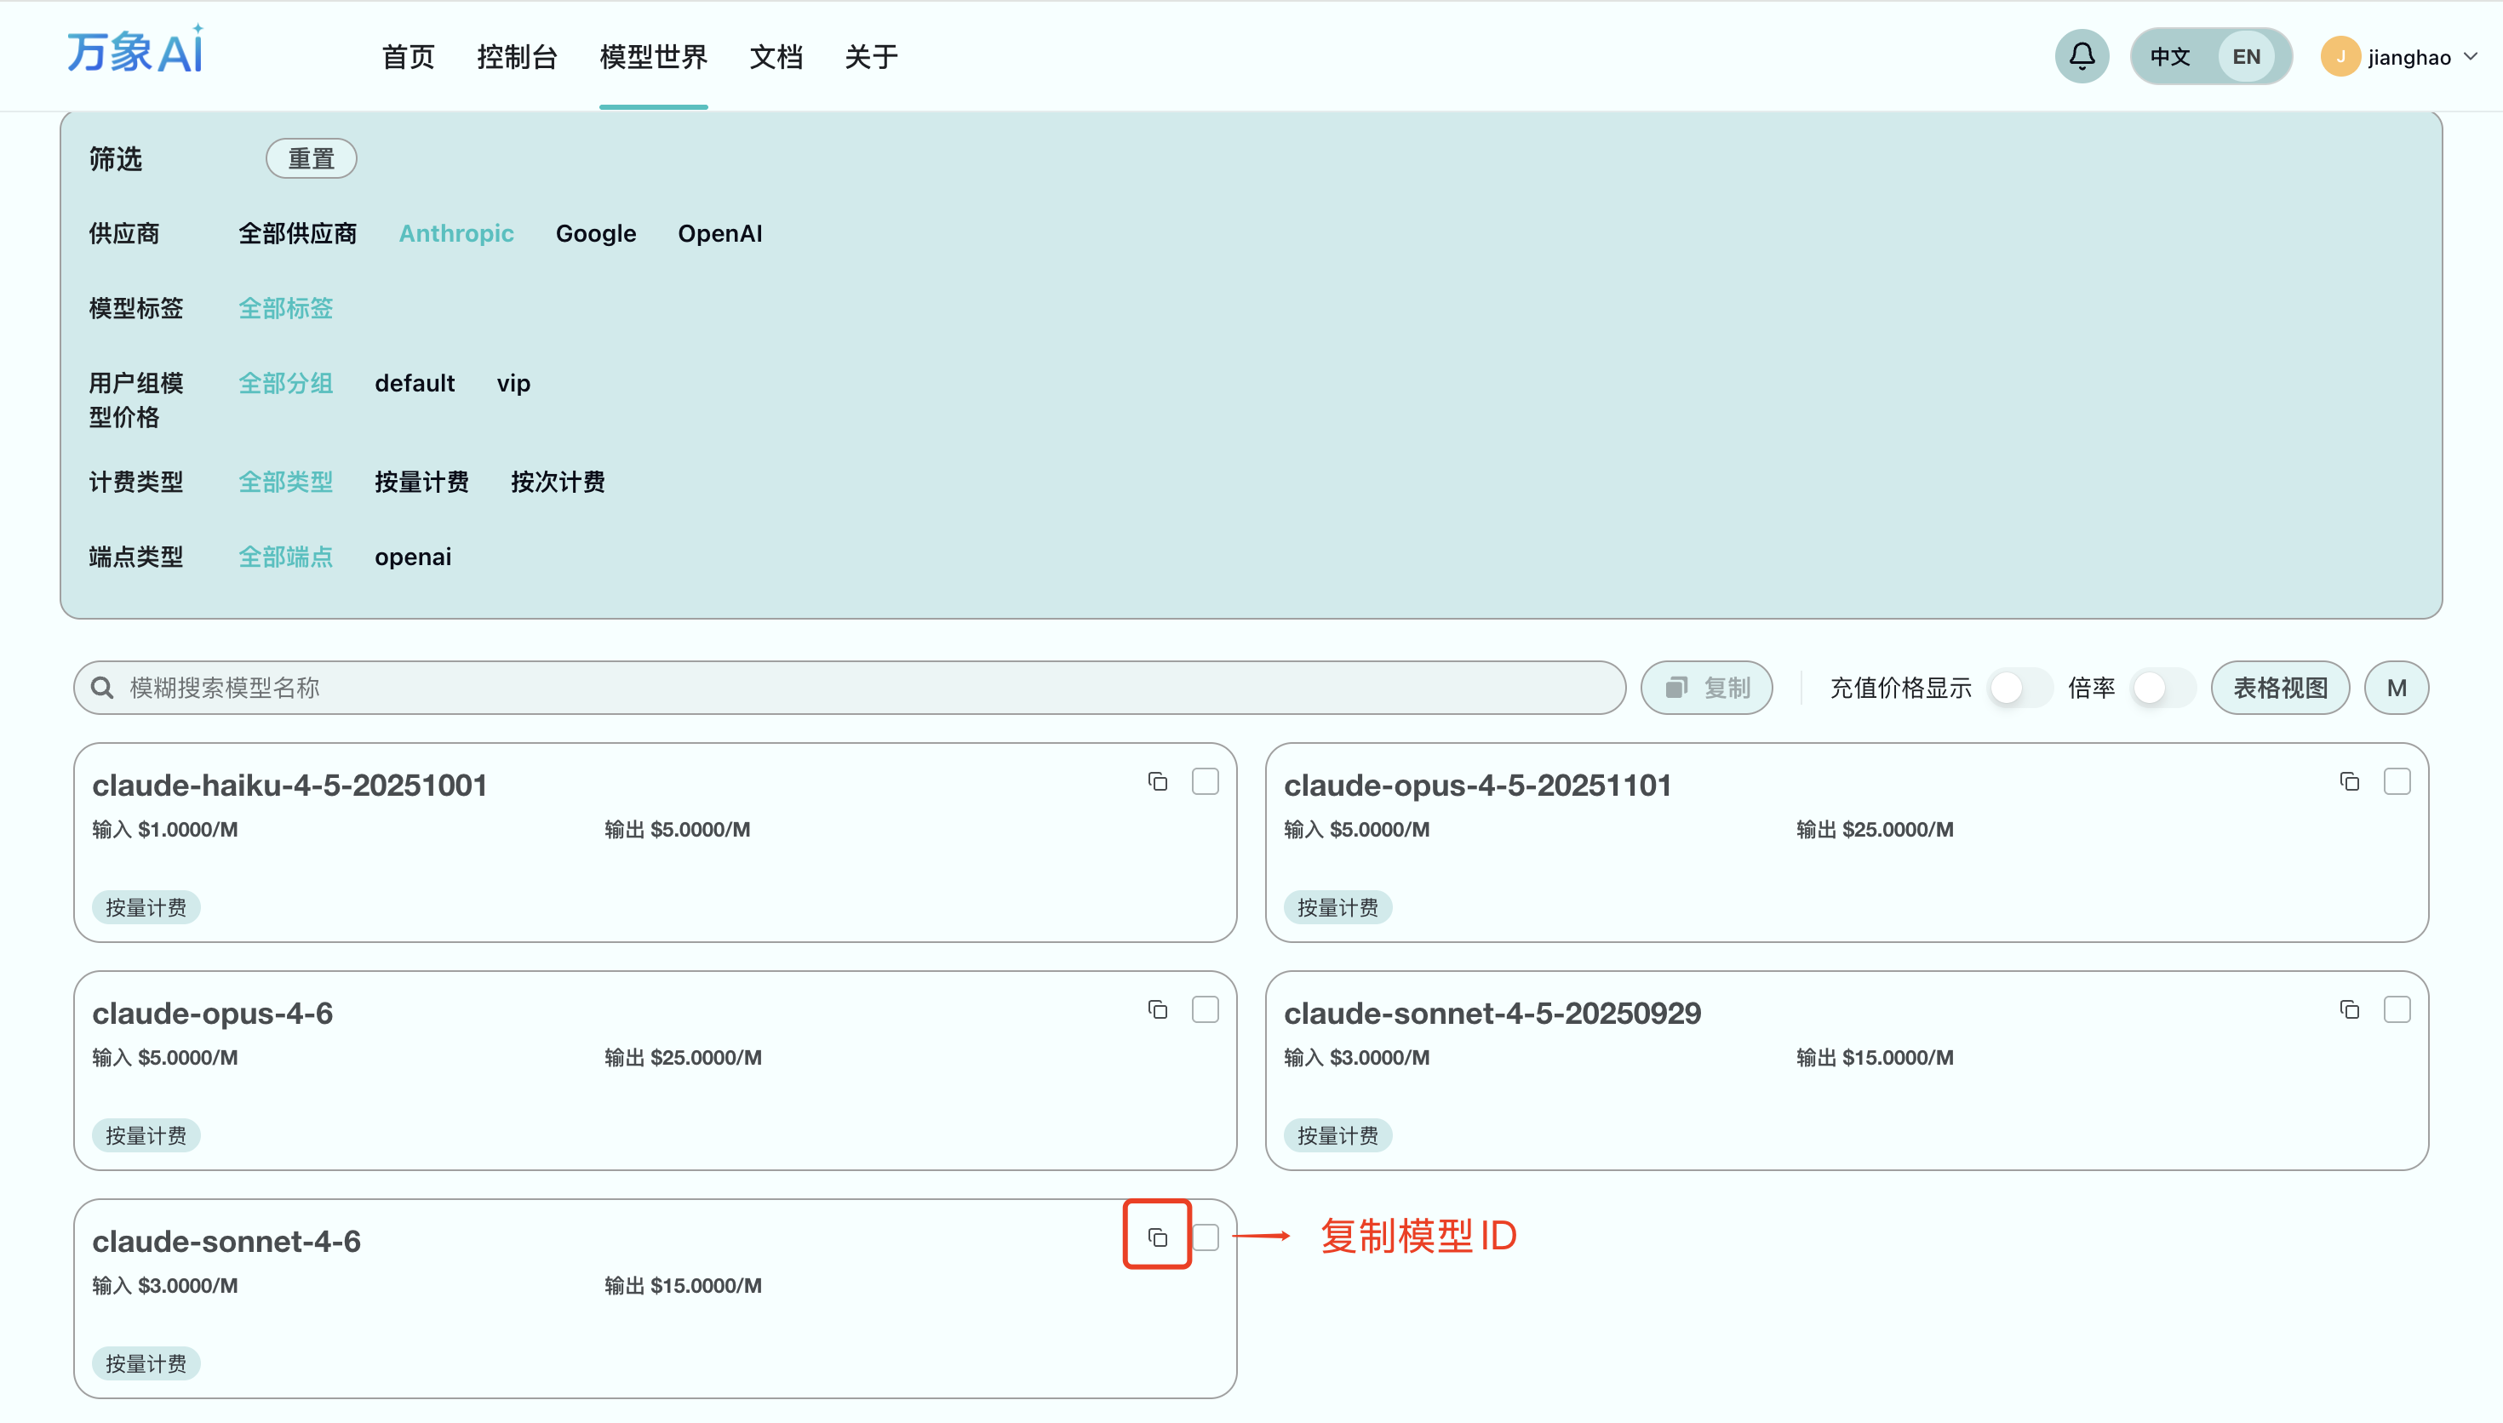Tick the claude-haiku-4-5-20251001 checkbox
The image size is (2503, 1423).
click(1205, 782)
